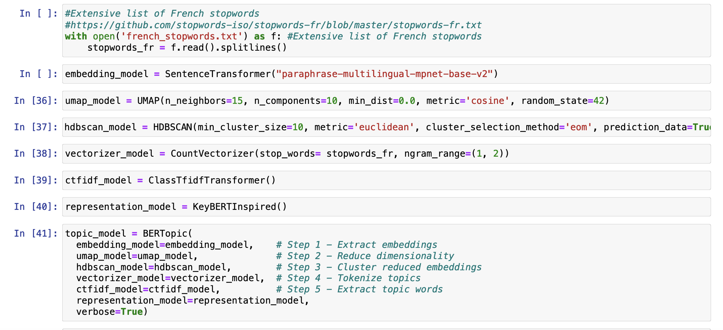Click the metric='euclidean' parameter
The image size is (723, 330).
pyautogui.click(x=364, y=127)
